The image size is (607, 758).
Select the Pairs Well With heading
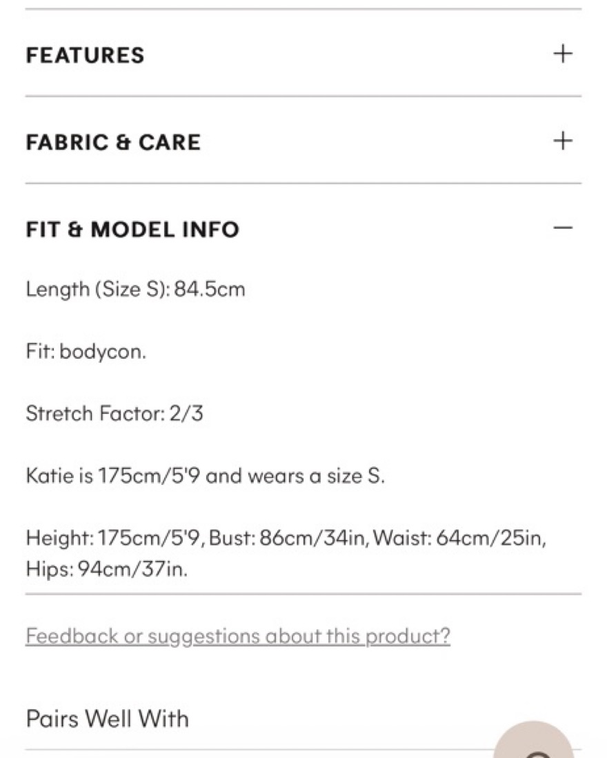pyautogui.click(x=108, y=719)
